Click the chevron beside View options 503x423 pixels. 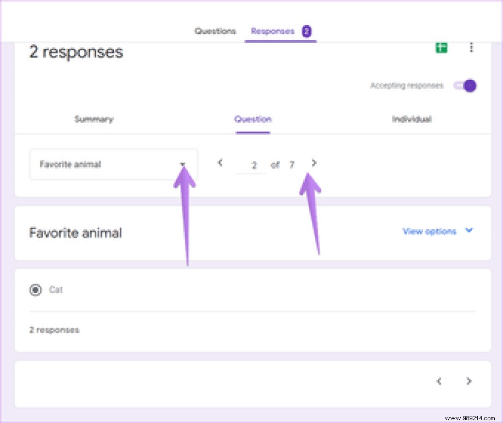point(469,231)
